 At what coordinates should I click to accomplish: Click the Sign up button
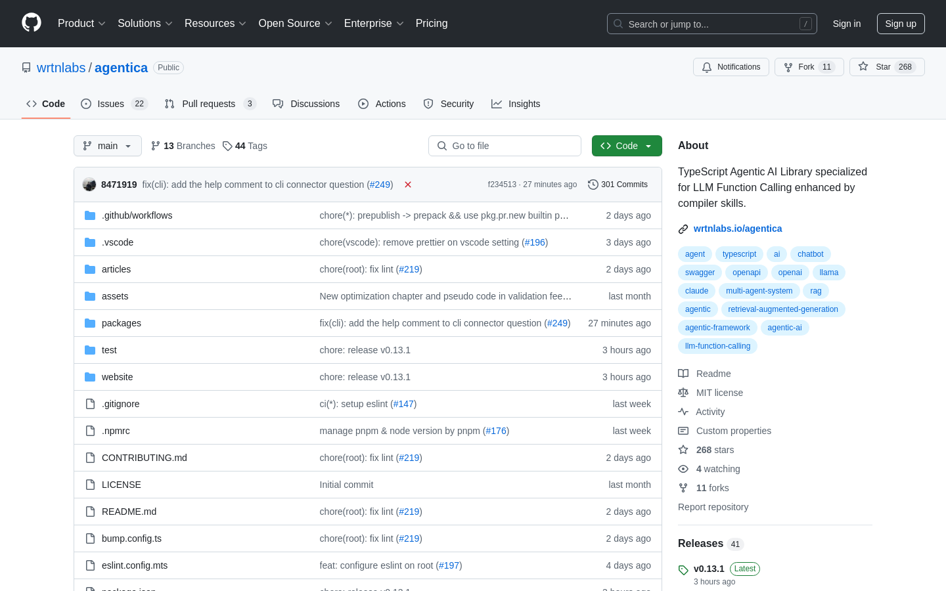click(x=901, y=24)
